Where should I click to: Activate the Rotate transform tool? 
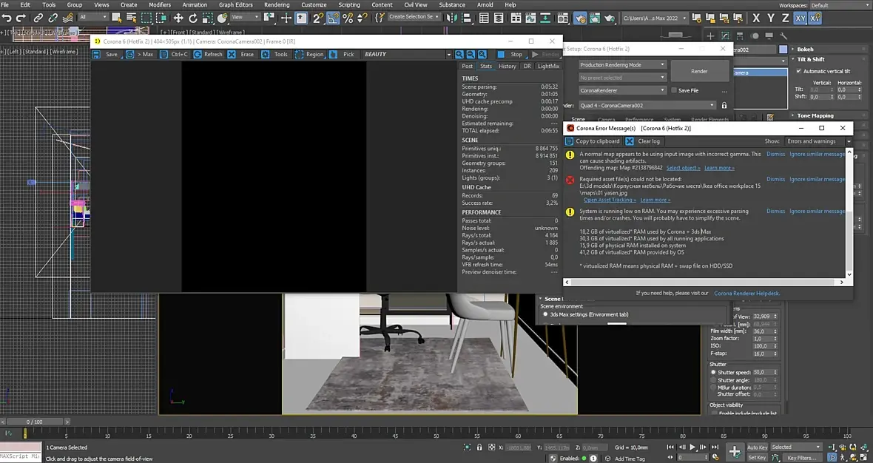coord(193,18)
